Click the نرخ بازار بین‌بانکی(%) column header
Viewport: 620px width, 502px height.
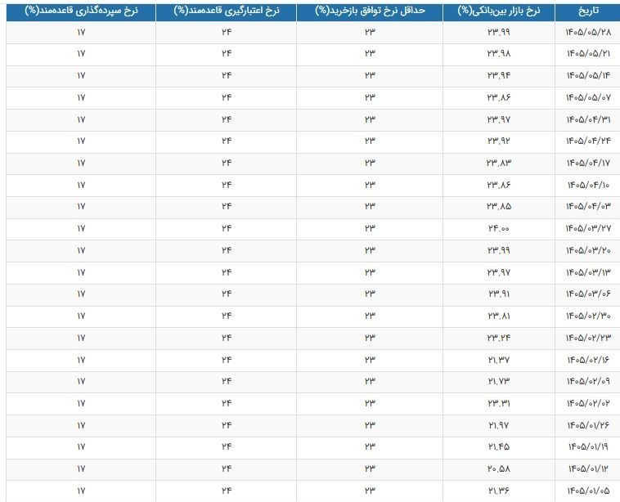click(x=499, y=12)
